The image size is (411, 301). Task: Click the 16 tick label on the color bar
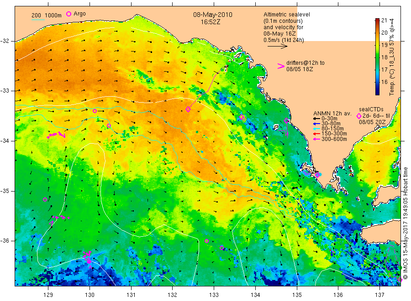coord(384,82)
